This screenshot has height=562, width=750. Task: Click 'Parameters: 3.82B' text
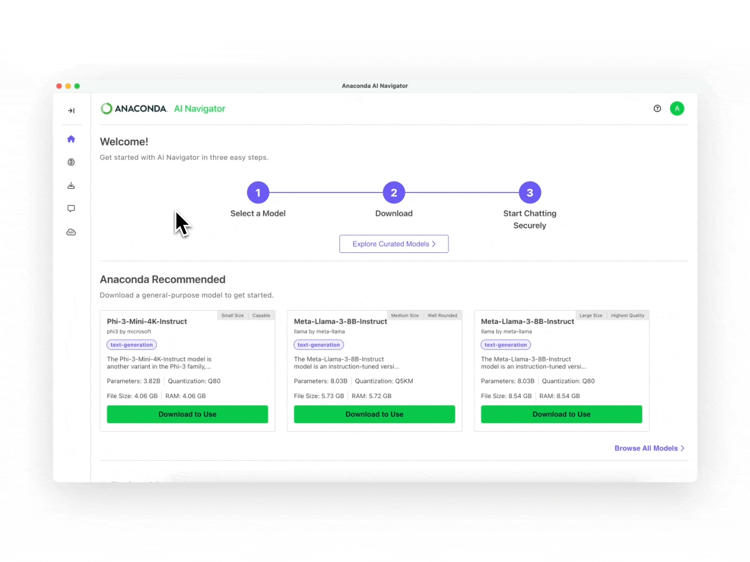coord(133,381)
